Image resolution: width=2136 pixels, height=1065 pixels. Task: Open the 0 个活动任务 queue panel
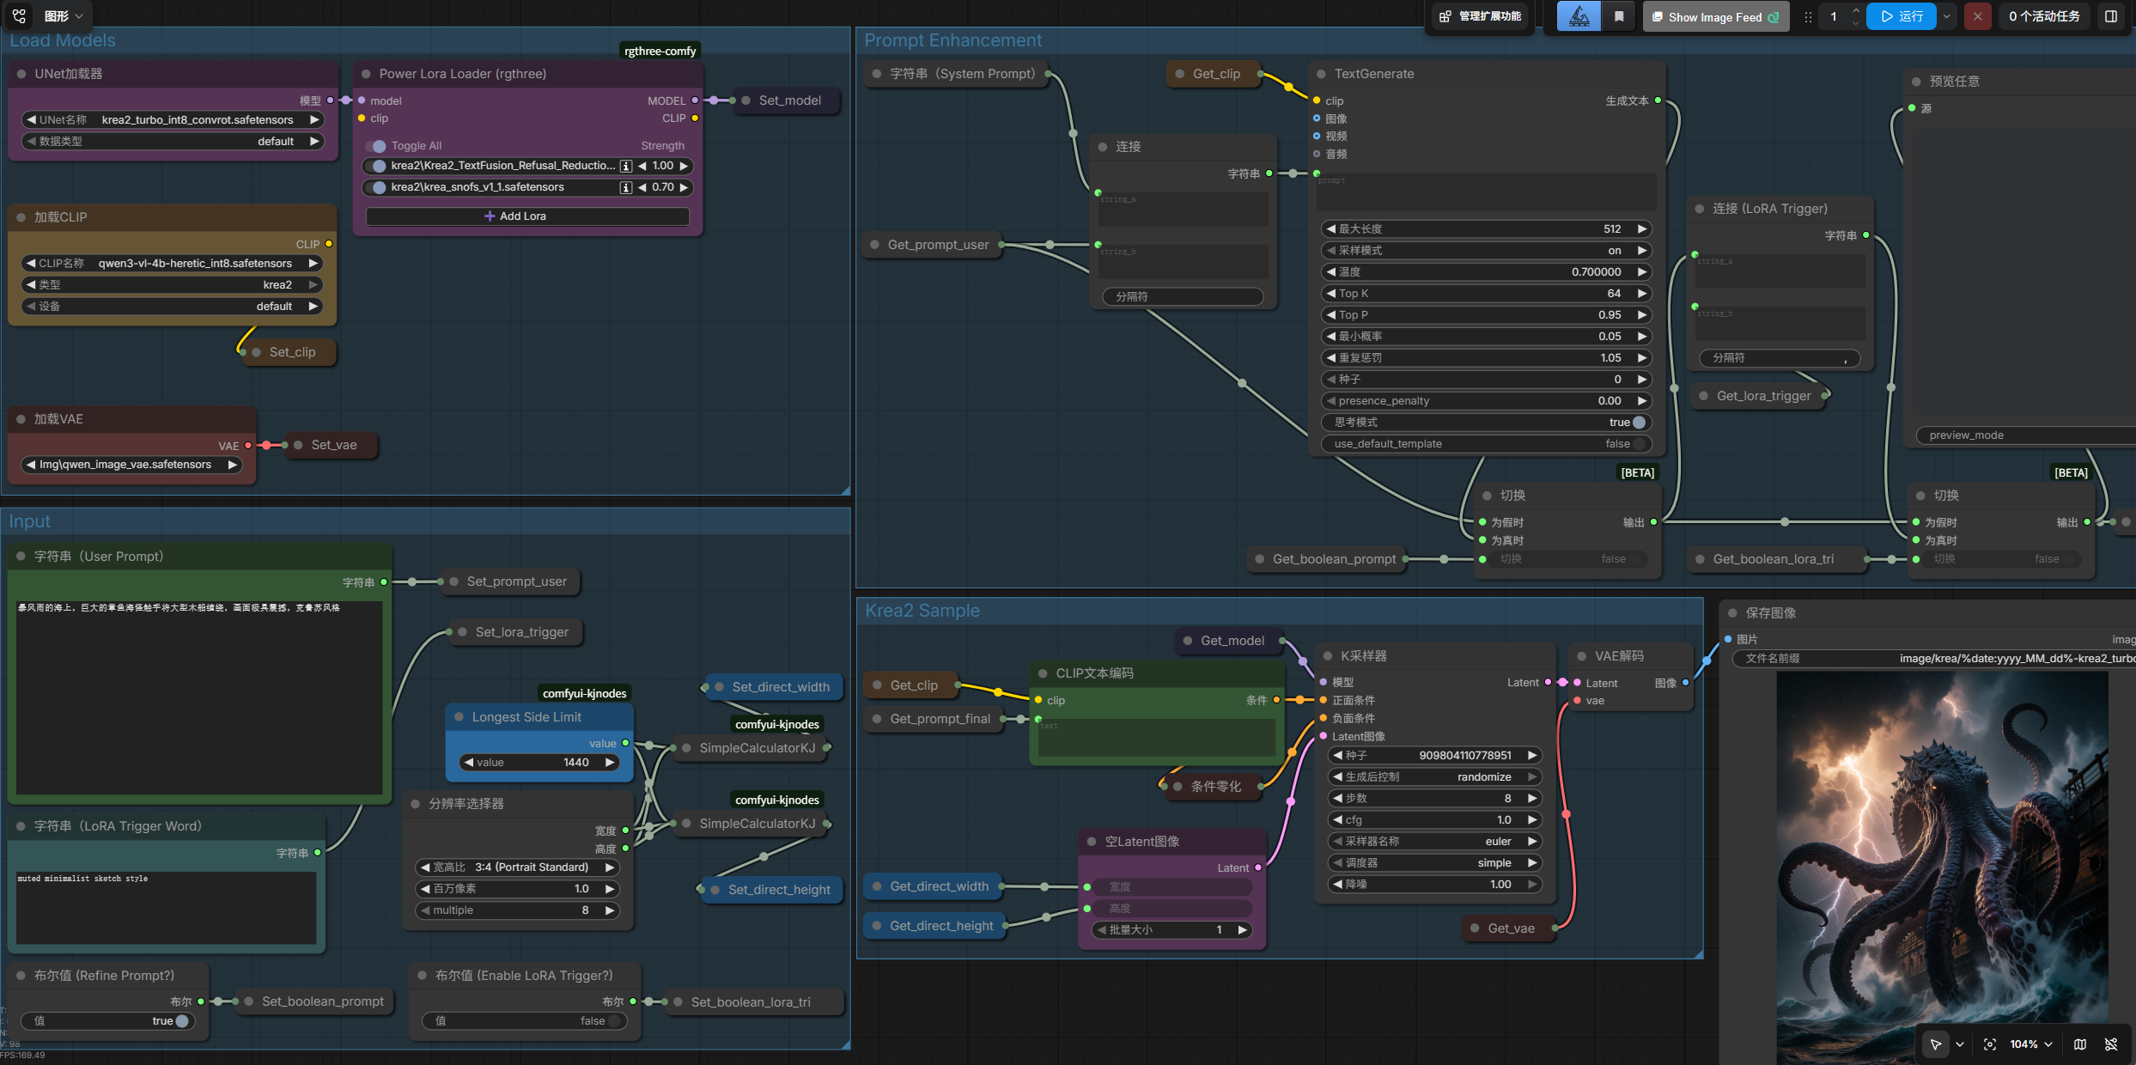(x=2044, y=16)
